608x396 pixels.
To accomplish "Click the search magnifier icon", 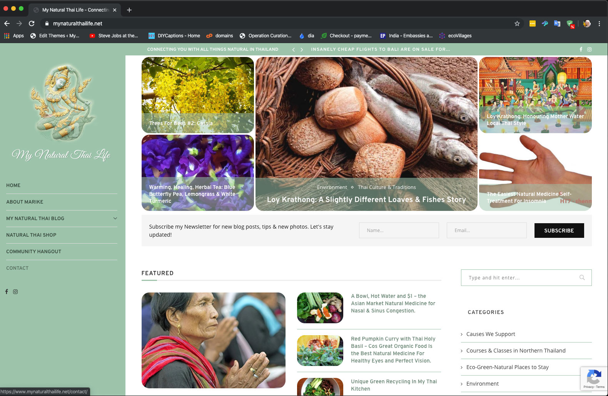I will click(582, 278).
